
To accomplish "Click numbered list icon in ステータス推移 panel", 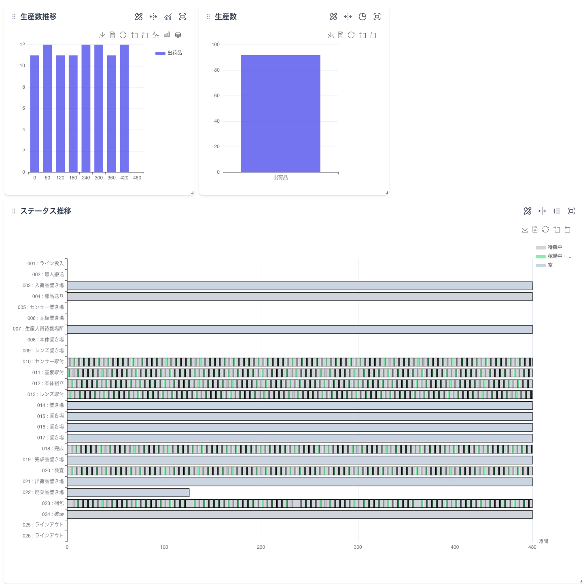I will pyautogui.click(x=557, y=211).
